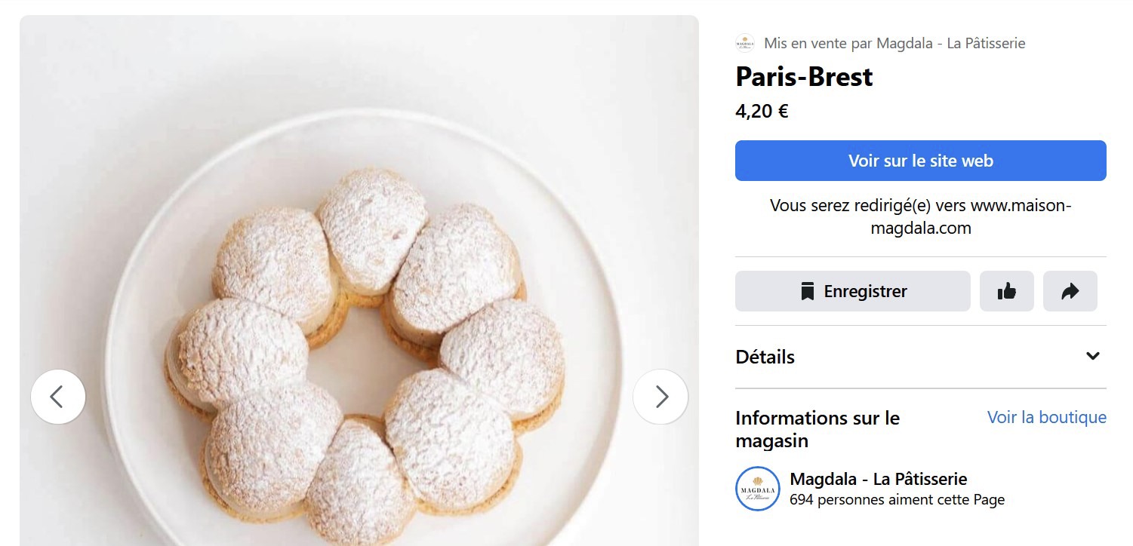Expand the Détails chevron
1133x546 pixels.
tap(1092, 356)
